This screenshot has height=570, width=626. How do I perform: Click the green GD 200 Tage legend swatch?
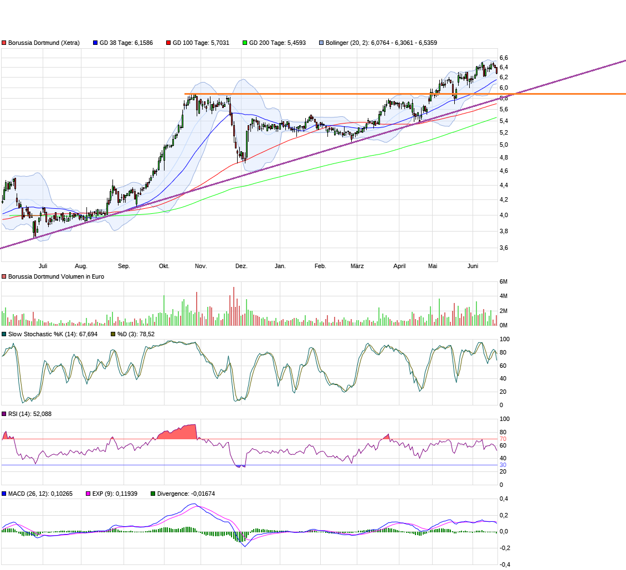pyautogui.click(x=245, y=43)
